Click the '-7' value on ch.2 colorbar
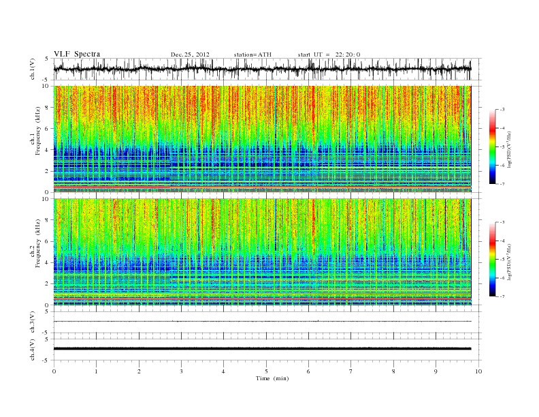The width and height of the screenshot is (539, 417). tap(502, 296)
